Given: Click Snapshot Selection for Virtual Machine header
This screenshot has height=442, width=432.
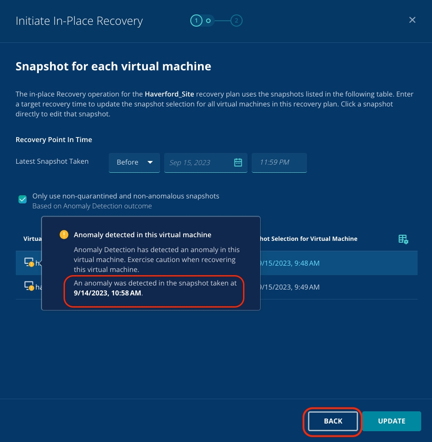Looking at the screenshot, I should pyautogui.click(x=308, y=239).
